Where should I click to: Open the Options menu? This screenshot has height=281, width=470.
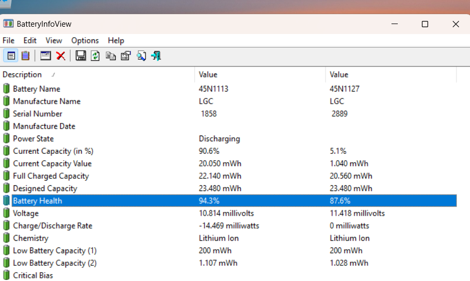[85, 40]
